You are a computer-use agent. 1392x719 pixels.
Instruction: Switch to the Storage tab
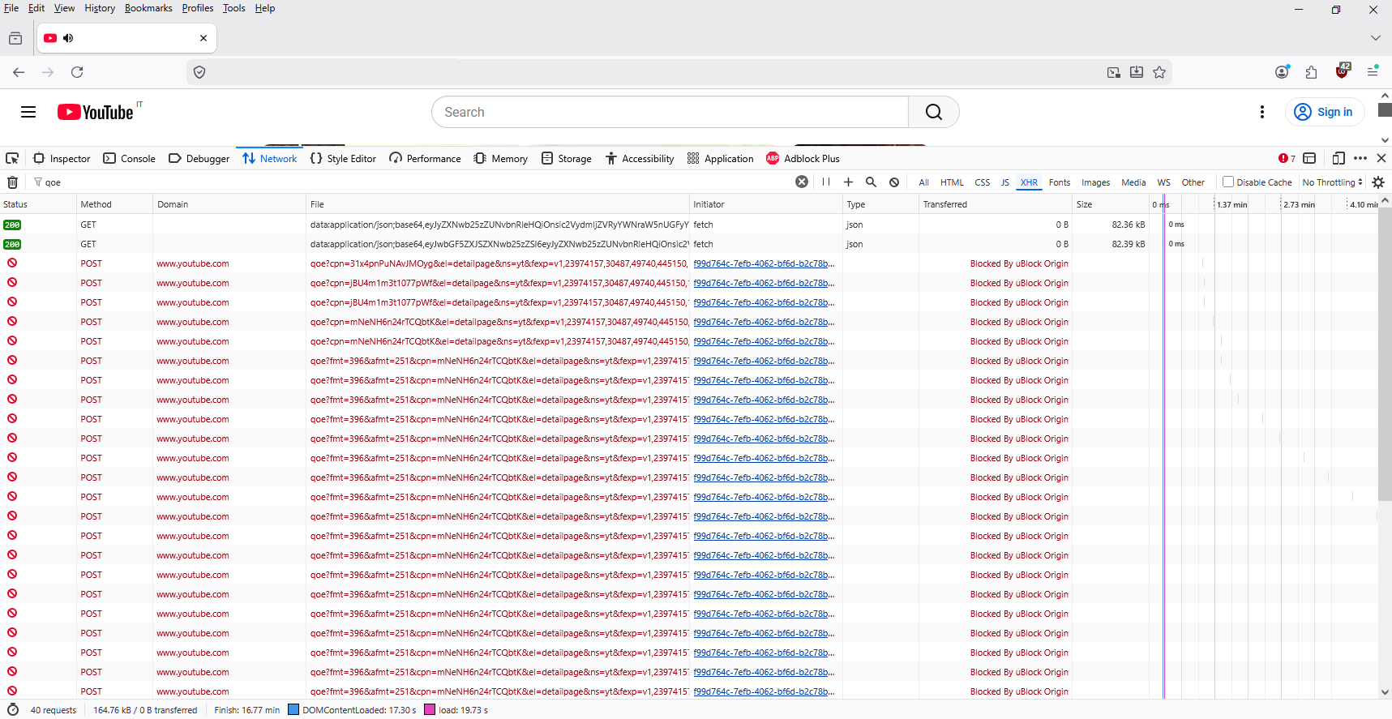[566, 159]
